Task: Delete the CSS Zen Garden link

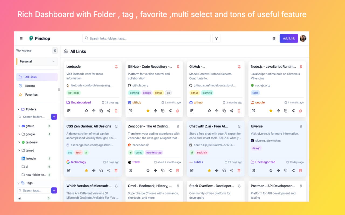Action: pyautogui.click(x=116, y=170)
